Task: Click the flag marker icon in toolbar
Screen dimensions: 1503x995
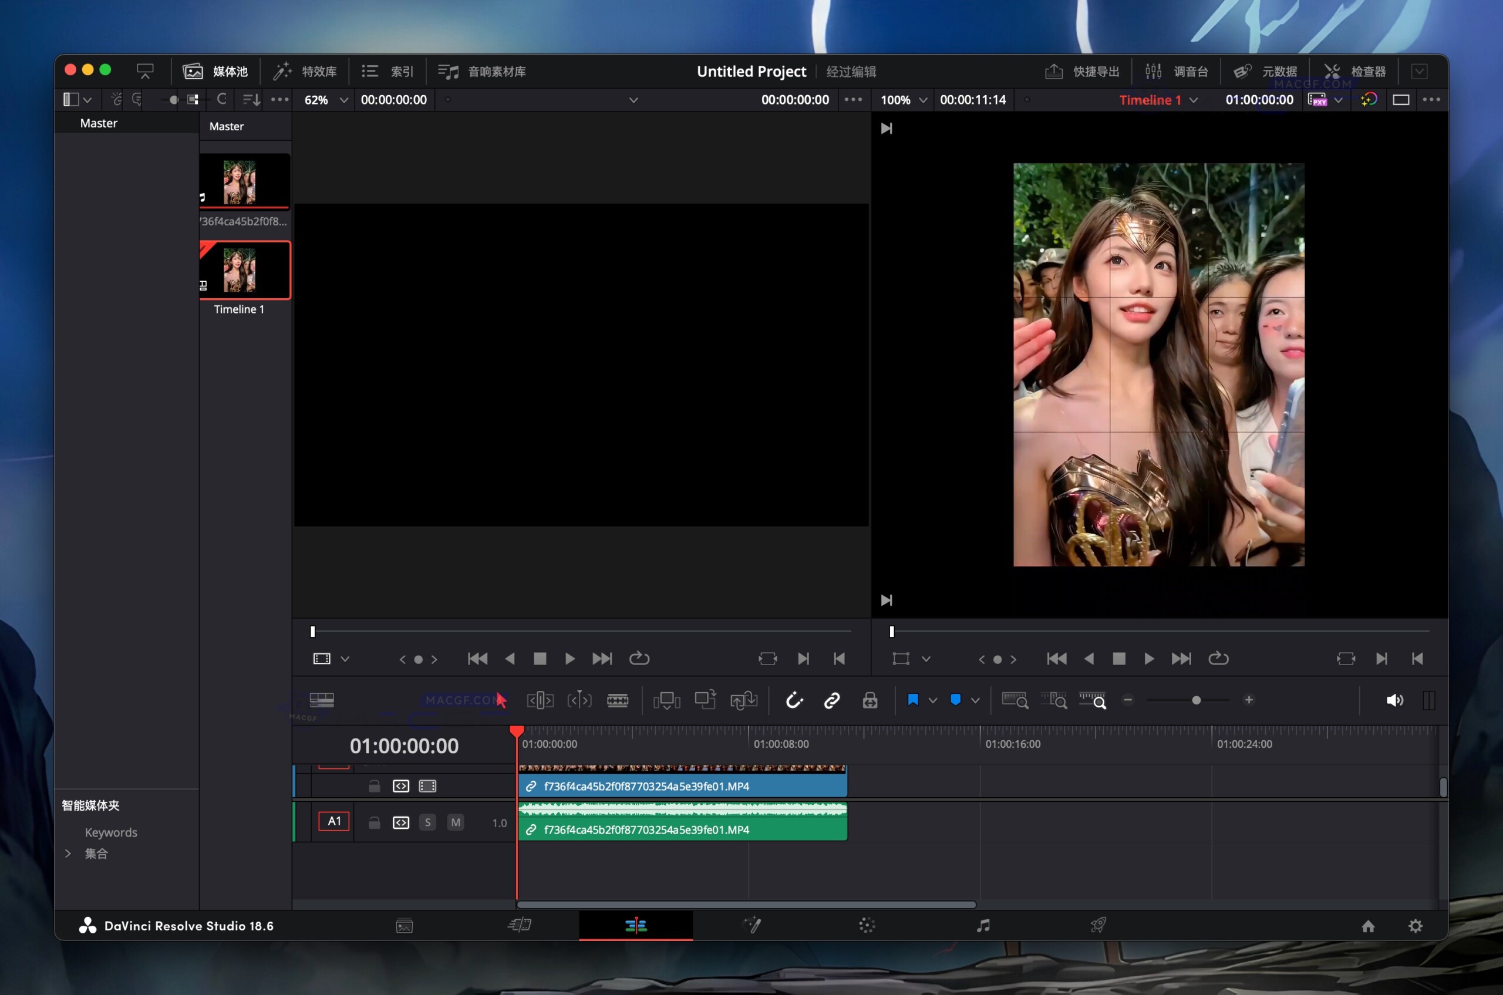Action: 912,700
